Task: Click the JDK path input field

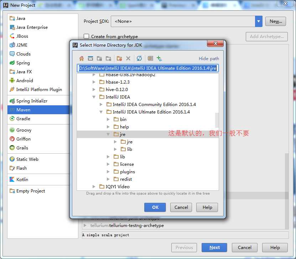Action: pyautogui.click(x=148, y=68)
